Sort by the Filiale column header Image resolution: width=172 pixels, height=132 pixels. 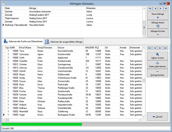[x=16, y=8]
